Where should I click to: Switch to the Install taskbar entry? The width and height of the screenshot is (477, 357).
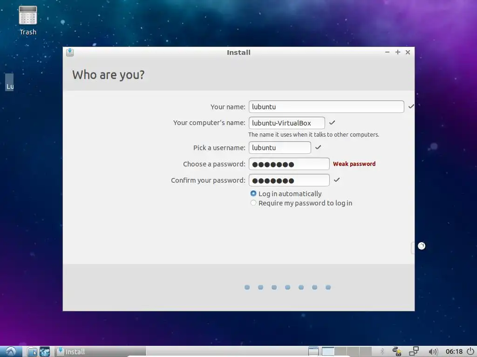point(101,351)
